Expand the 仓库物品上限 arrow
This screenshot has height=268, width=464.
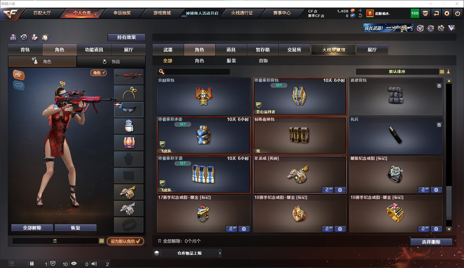pos(220,253)
